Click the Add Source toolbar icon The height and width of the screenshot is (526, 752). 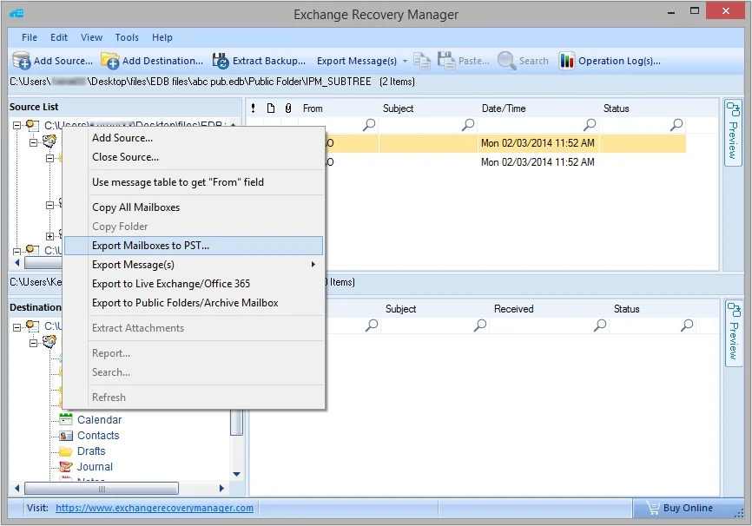click(x=20, y=61)
